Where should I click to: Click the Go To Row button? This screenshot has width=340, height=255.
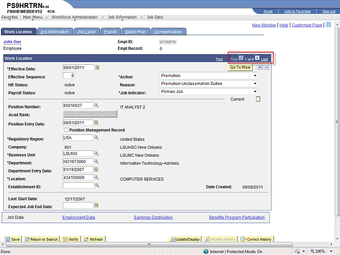coord(240,67)
